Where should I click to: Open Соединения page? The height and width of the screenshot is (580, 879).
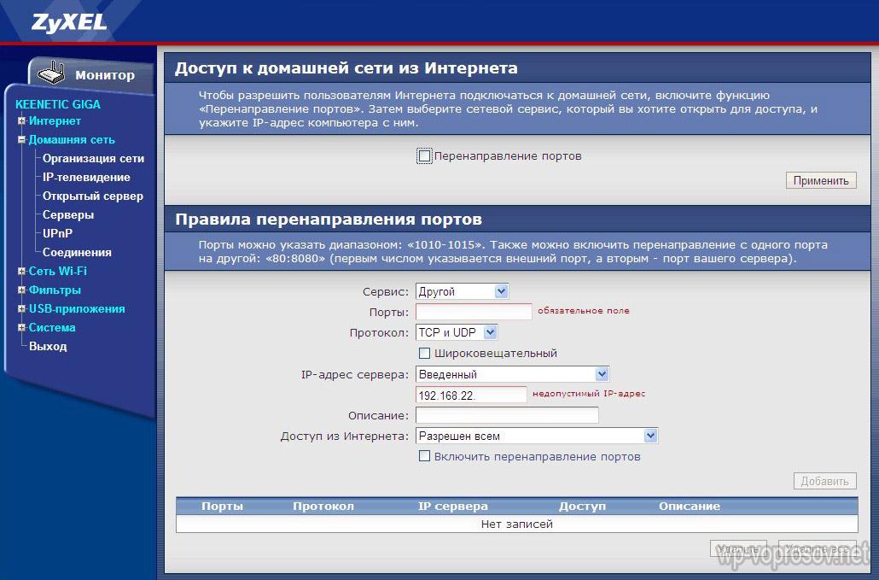(78, 253)
